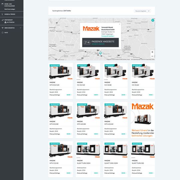Click Esslingen am Neckar label on map
Viewport: 180px width, 180px height.
(53, 45)
